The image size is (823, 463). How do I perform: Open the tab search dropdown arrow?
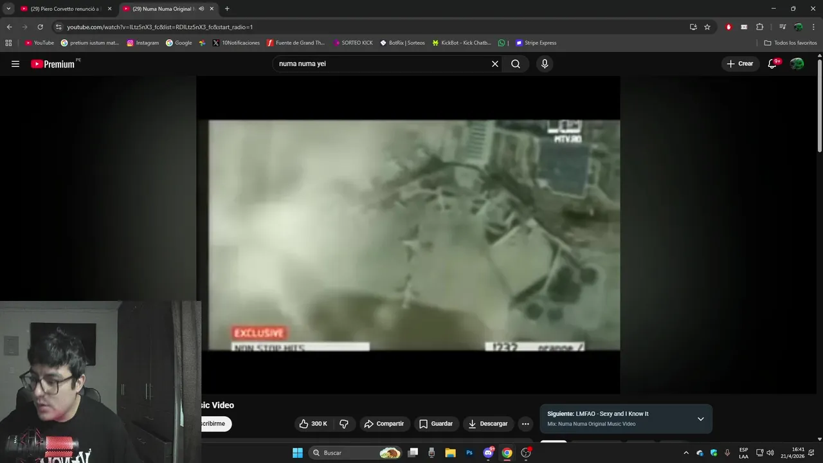[x=8, y=9]
